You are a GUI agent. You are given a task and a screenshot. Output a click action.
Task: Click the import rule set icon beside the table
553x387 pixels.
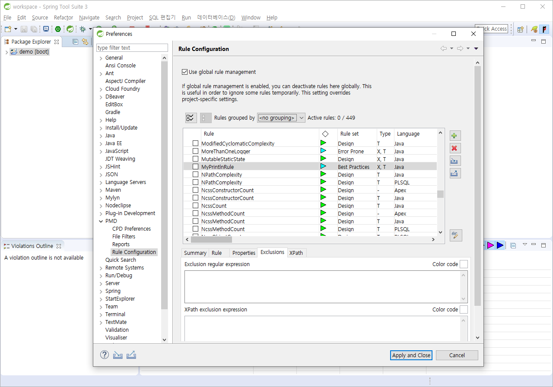[455, 161]
